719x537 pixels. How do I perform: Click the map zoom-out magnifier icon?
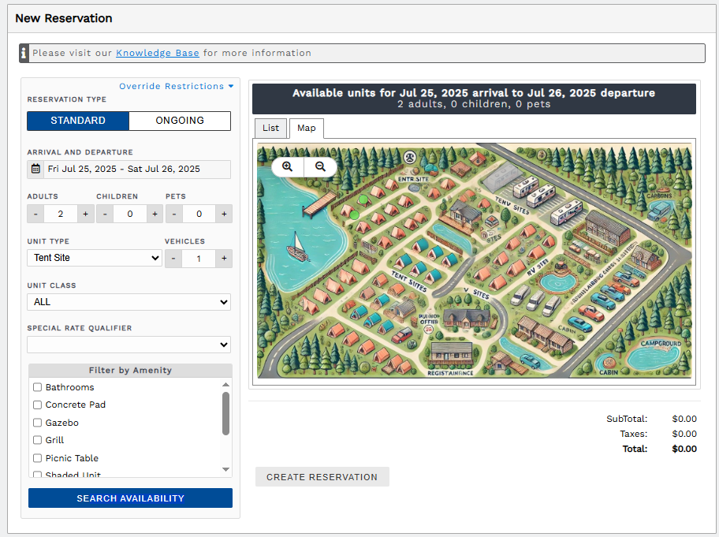(x=319, y=166)
